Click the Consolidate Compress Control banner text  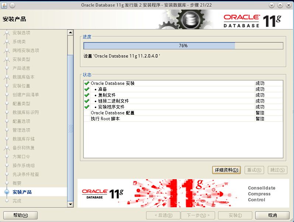(x=262, y=194)
